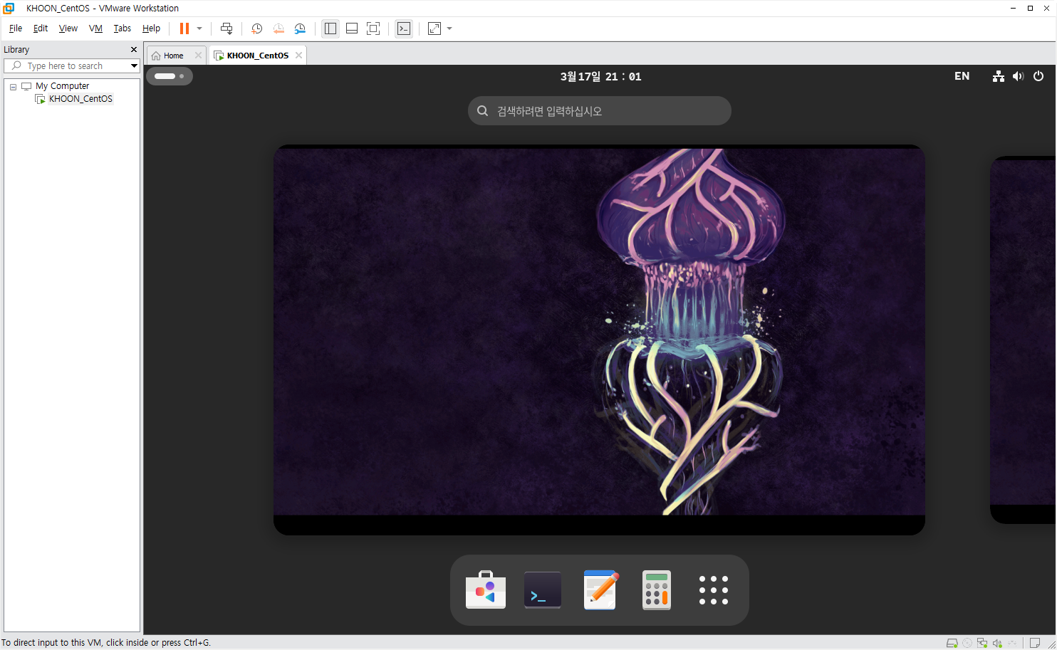Close the Library panel

[x=134, y=50]
